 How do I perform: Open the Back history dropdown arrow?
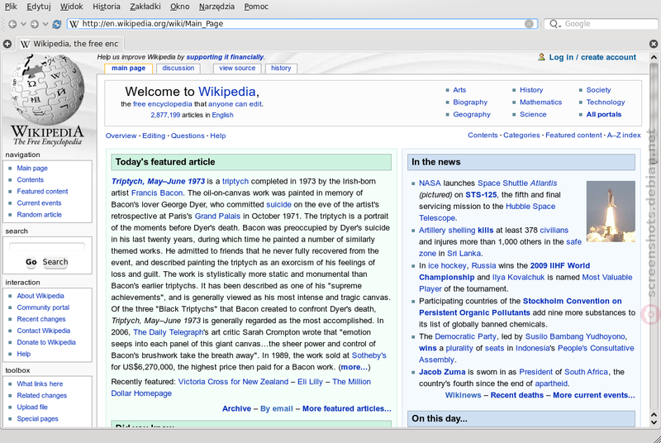pyautogui.click(x=23, y=25)
